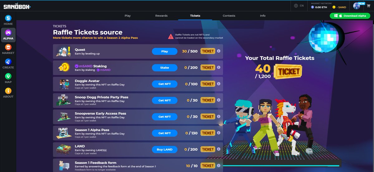Click the red warning triangle icon

coord(171,36)
